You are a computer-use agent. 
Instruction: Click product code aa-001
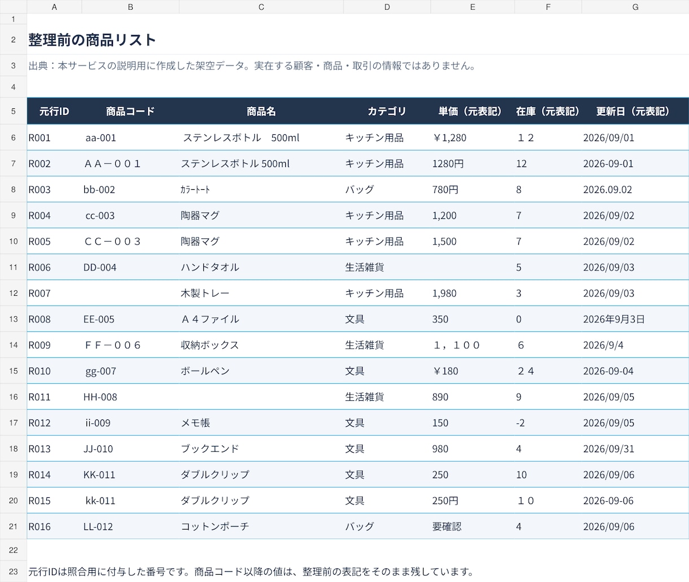pos(130,137)
